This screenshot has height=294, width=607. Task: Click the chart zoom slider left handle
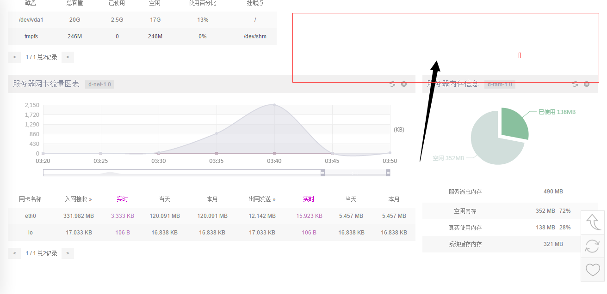coord(322,173)
